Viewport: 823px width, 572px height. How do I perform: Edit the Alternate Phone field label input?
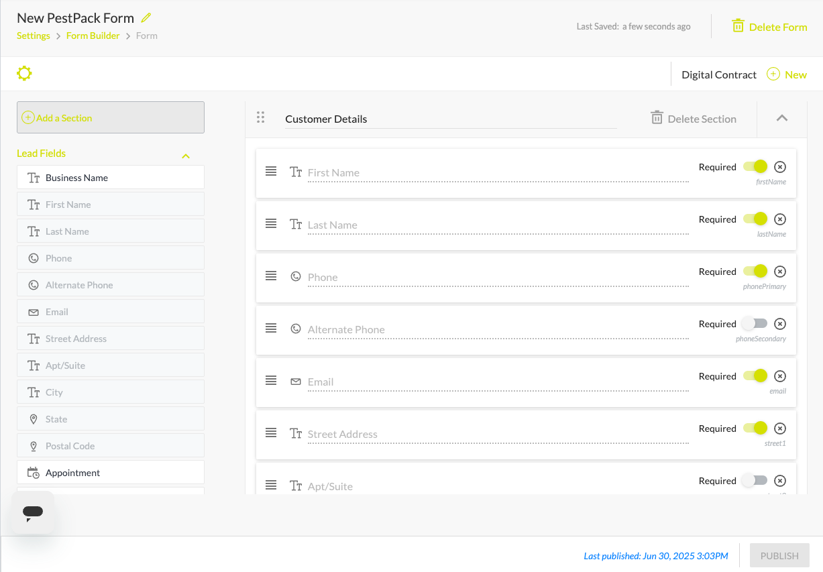point(498,330)
